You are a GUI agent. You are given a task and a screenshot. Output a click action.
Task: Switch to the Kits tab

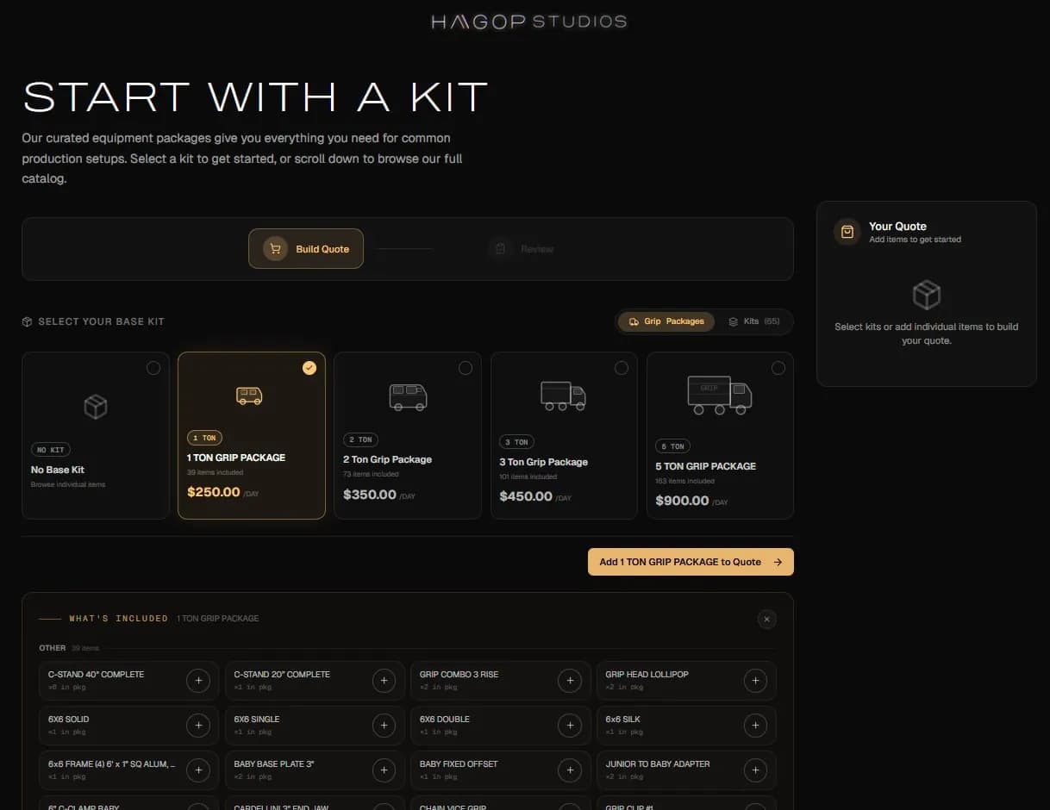(754, 321)
